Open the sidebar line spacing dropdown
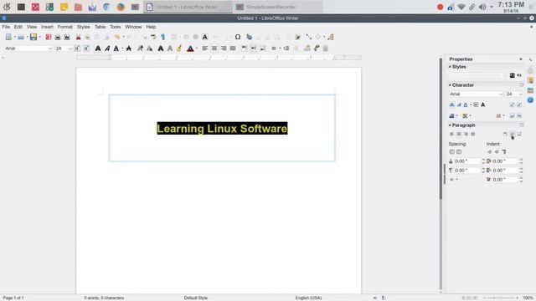 tap(454, 180)
